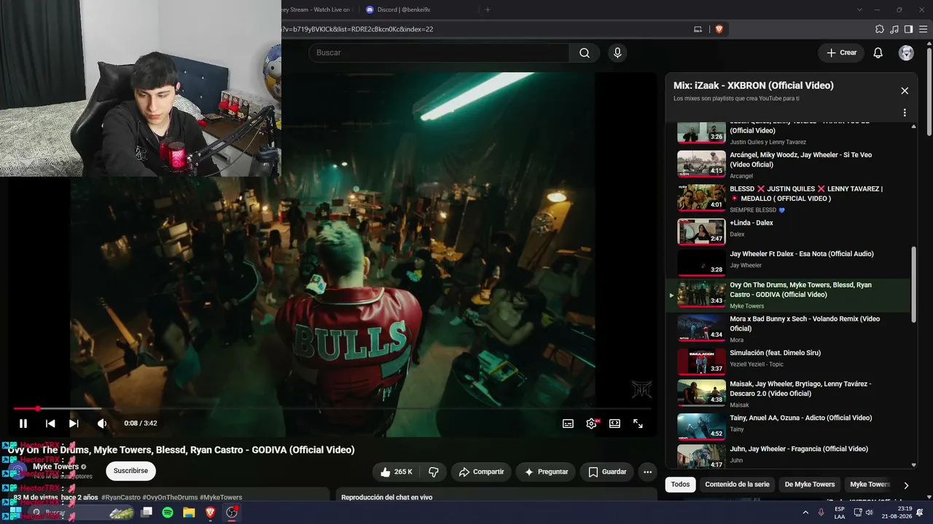Open the mix playlist three-dot menu
The width and height of the screenshot is (933, 524).
point(905,113)
